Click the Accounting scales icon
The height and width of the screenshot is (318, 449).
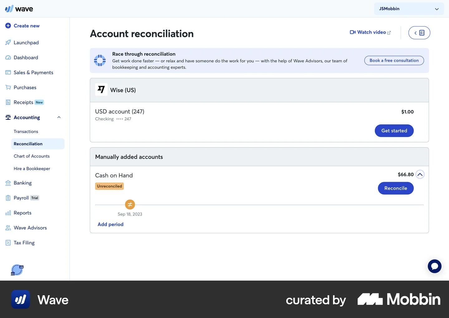click(x=8, y=117)
